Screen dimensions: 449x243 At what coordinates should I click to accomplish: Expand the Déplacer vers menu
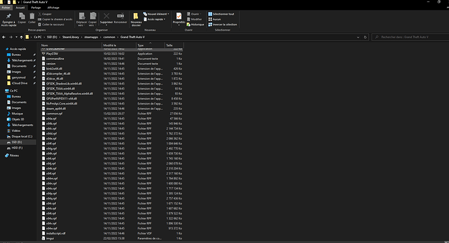81,19
